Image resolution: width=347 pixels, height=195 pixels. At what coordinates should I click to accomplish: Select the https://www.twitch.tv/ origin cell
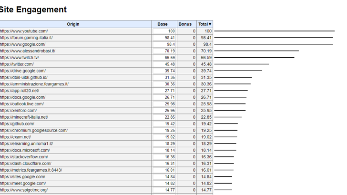pos(75,58)
